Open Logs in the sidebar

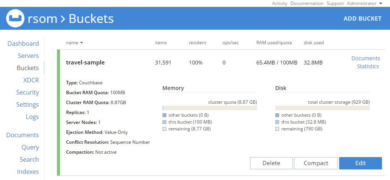(32, 117)
